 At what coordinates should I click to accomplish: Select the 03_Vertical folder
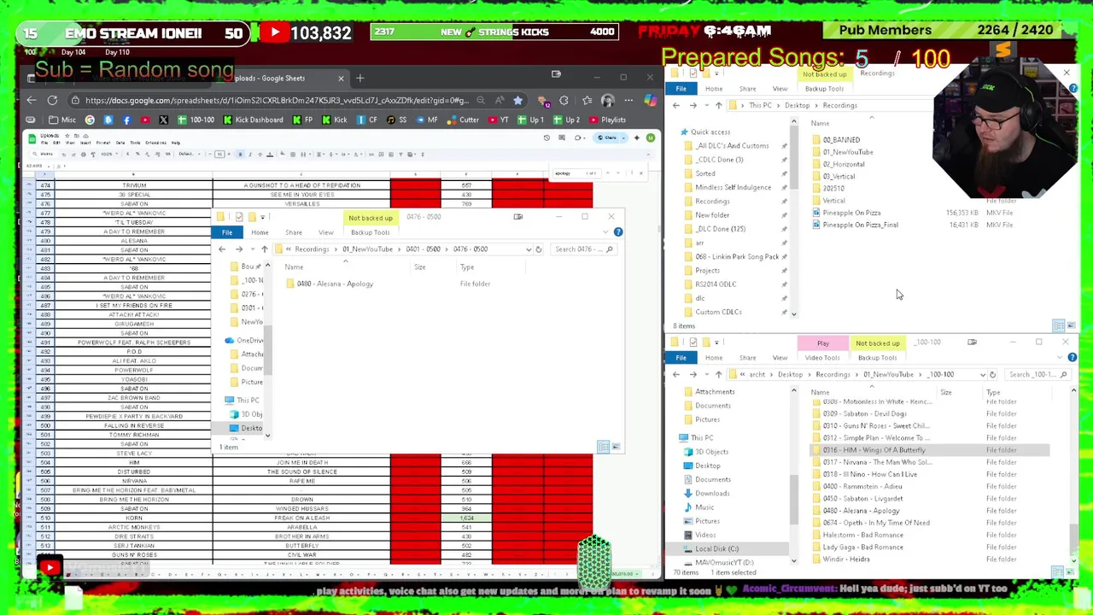(839, 176)
